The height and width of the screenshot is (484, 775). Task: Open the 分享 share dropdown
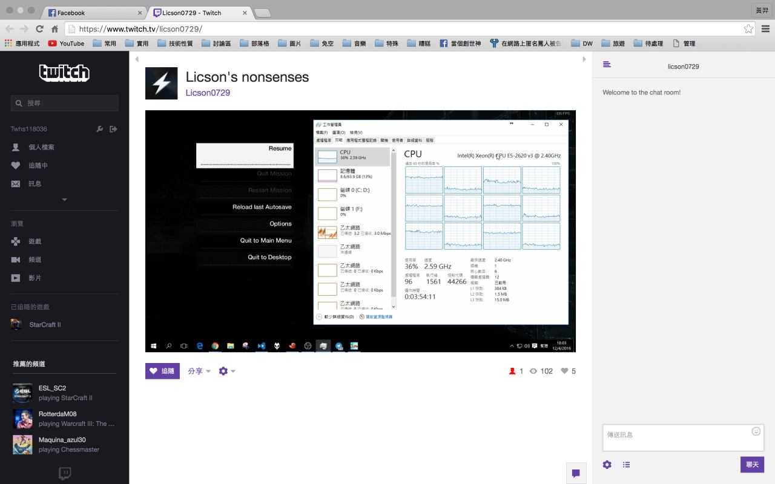point(199,371)
